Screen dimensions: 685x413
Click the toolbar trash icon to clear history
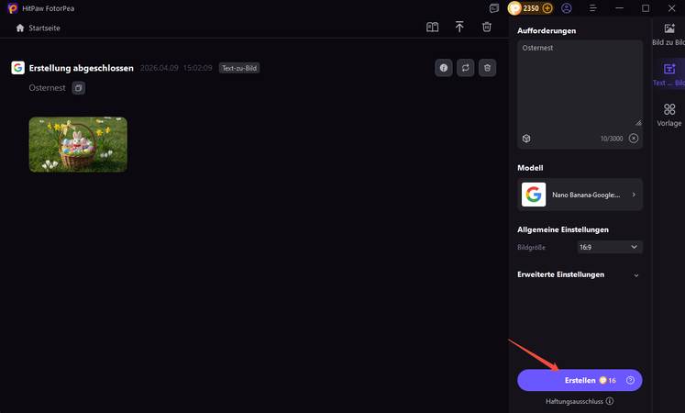point(487,28)
